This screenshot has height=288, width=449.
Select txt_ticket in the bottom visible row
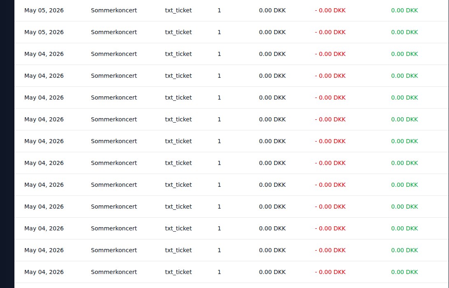coord(178,272)
